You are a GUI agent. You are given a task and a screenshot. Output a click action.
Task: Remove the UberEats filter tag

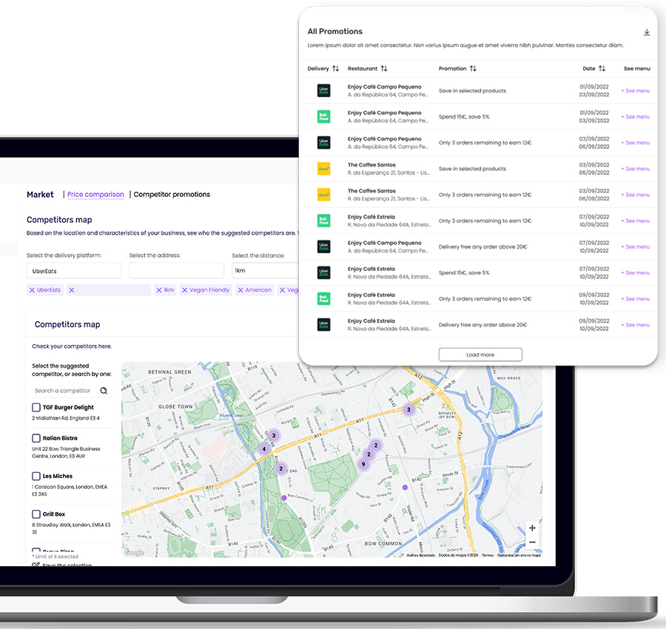point(32,290)
